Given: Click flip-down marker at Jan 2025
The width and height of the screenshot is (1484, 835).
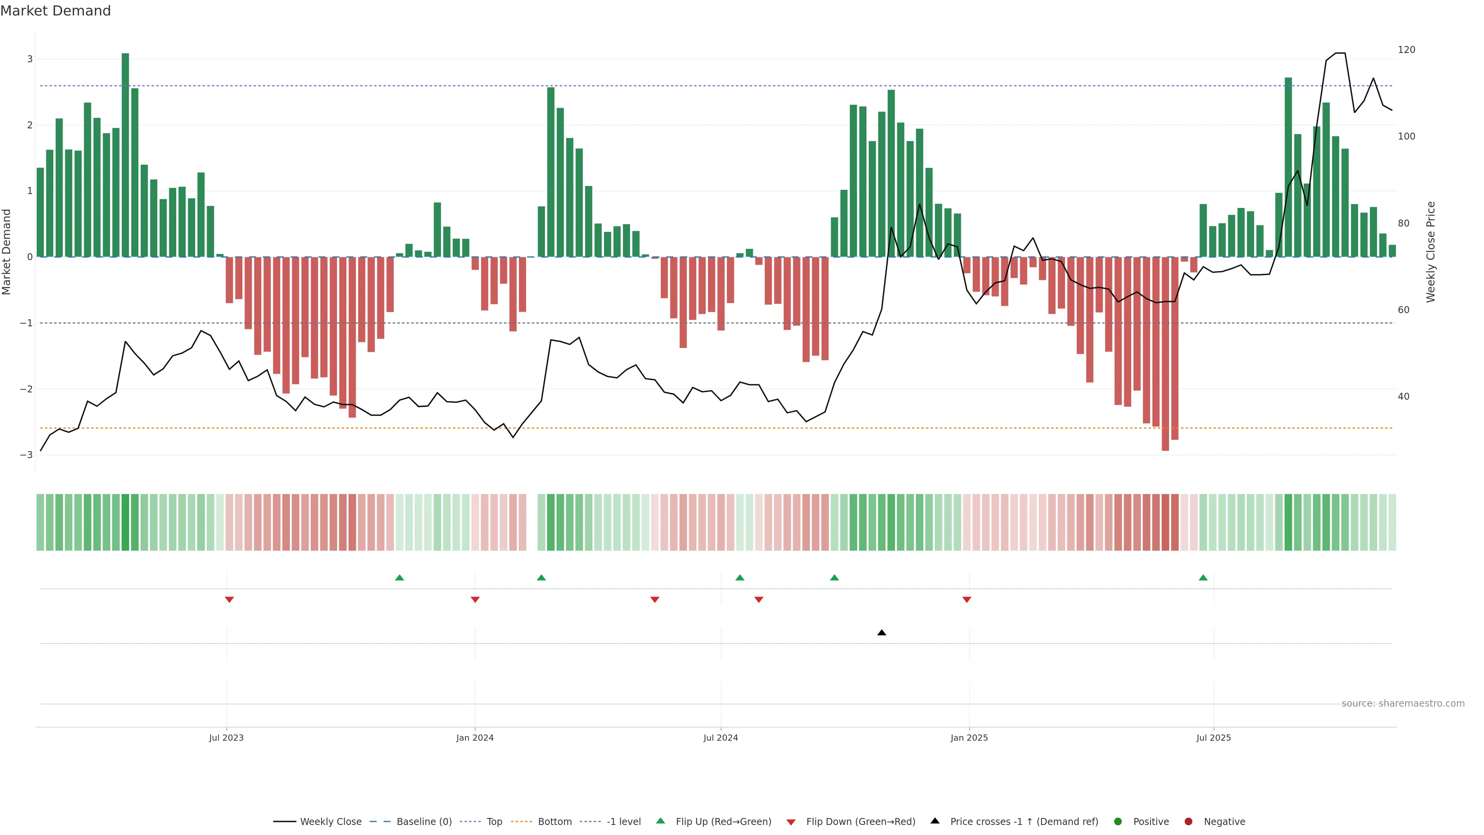Looking at the screenshot, I should point(967,600).
